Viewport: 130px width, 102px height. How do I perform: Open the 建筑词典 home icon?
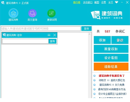tap(14, 13)
